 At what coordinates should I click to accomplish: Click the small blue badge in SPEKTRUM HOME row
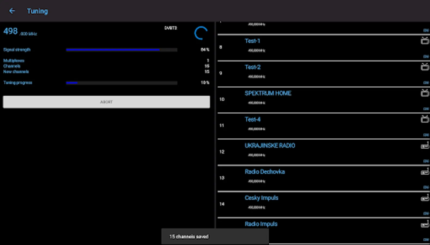(426, 109)
